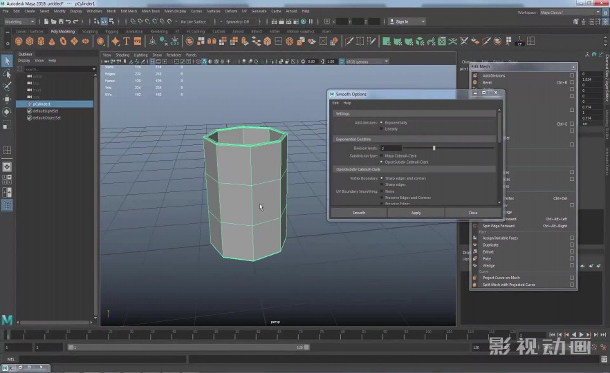Select Sharp edges and corners vertex boundary
The width and height of the screenshot is (610, 373).
tap(381, 178)
